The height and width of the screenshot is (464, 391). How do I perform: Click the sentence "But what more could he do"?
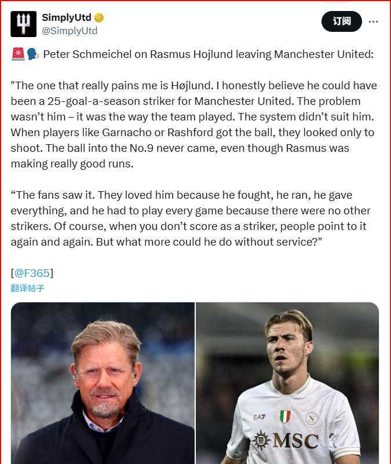209,242
